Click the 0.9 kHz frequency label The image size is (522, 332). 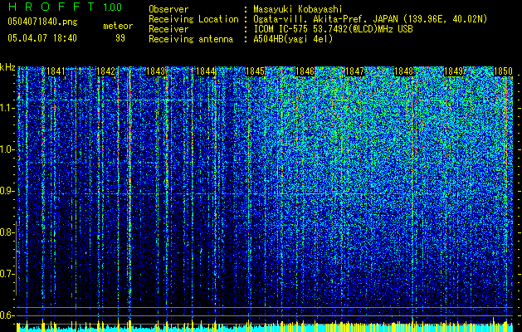tap(7, 191)
